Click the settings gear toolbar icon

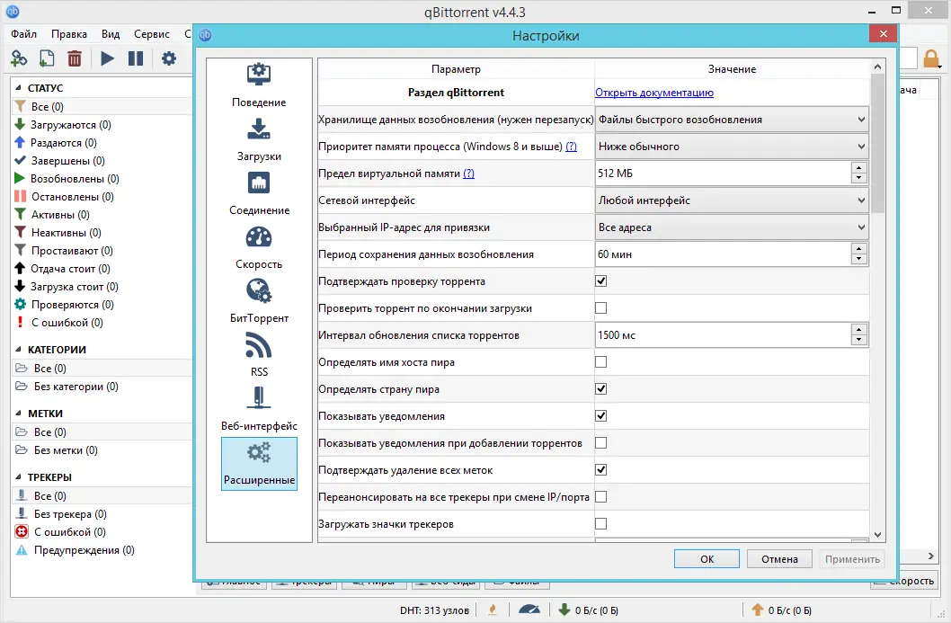(x=169, y=58)
